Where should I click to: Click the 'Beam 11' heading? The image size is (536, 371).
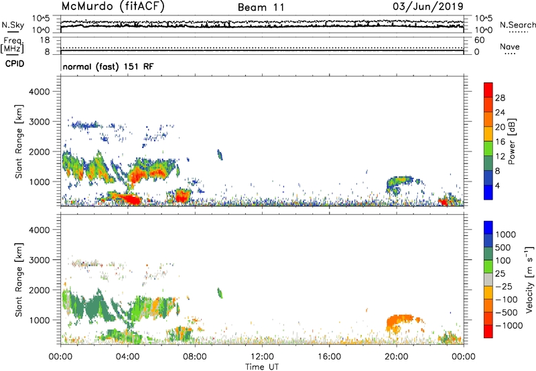pyautogui.click(x=261, y=7)
